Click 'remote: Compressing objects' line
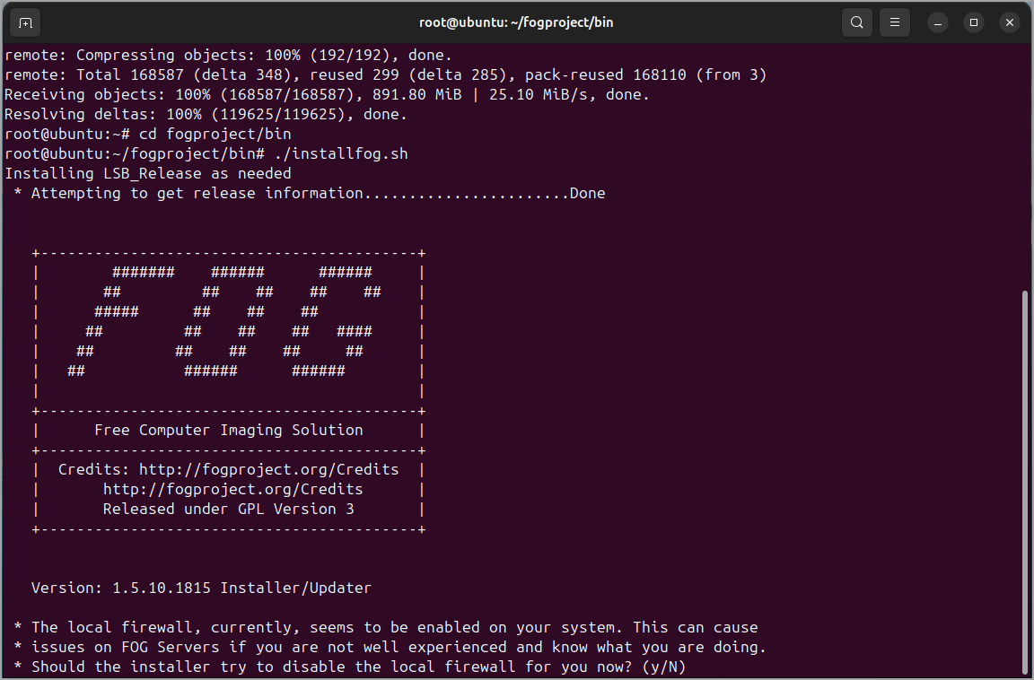This screenshot has height=680, width=1034. 228,56
